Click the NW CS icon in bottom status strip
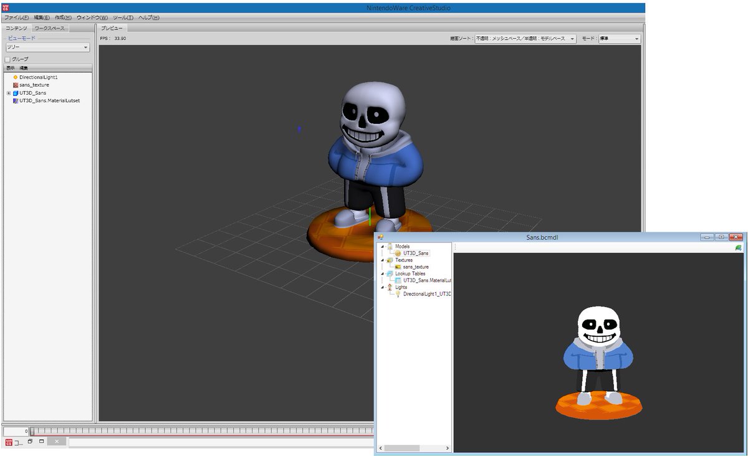 click(9, 442)
